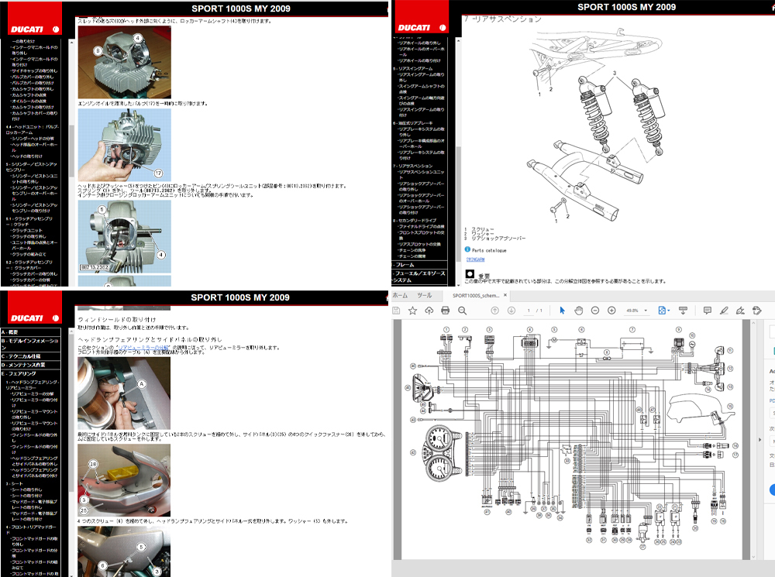Open クラッチユニット in top-left sidebar

point(27,230)
